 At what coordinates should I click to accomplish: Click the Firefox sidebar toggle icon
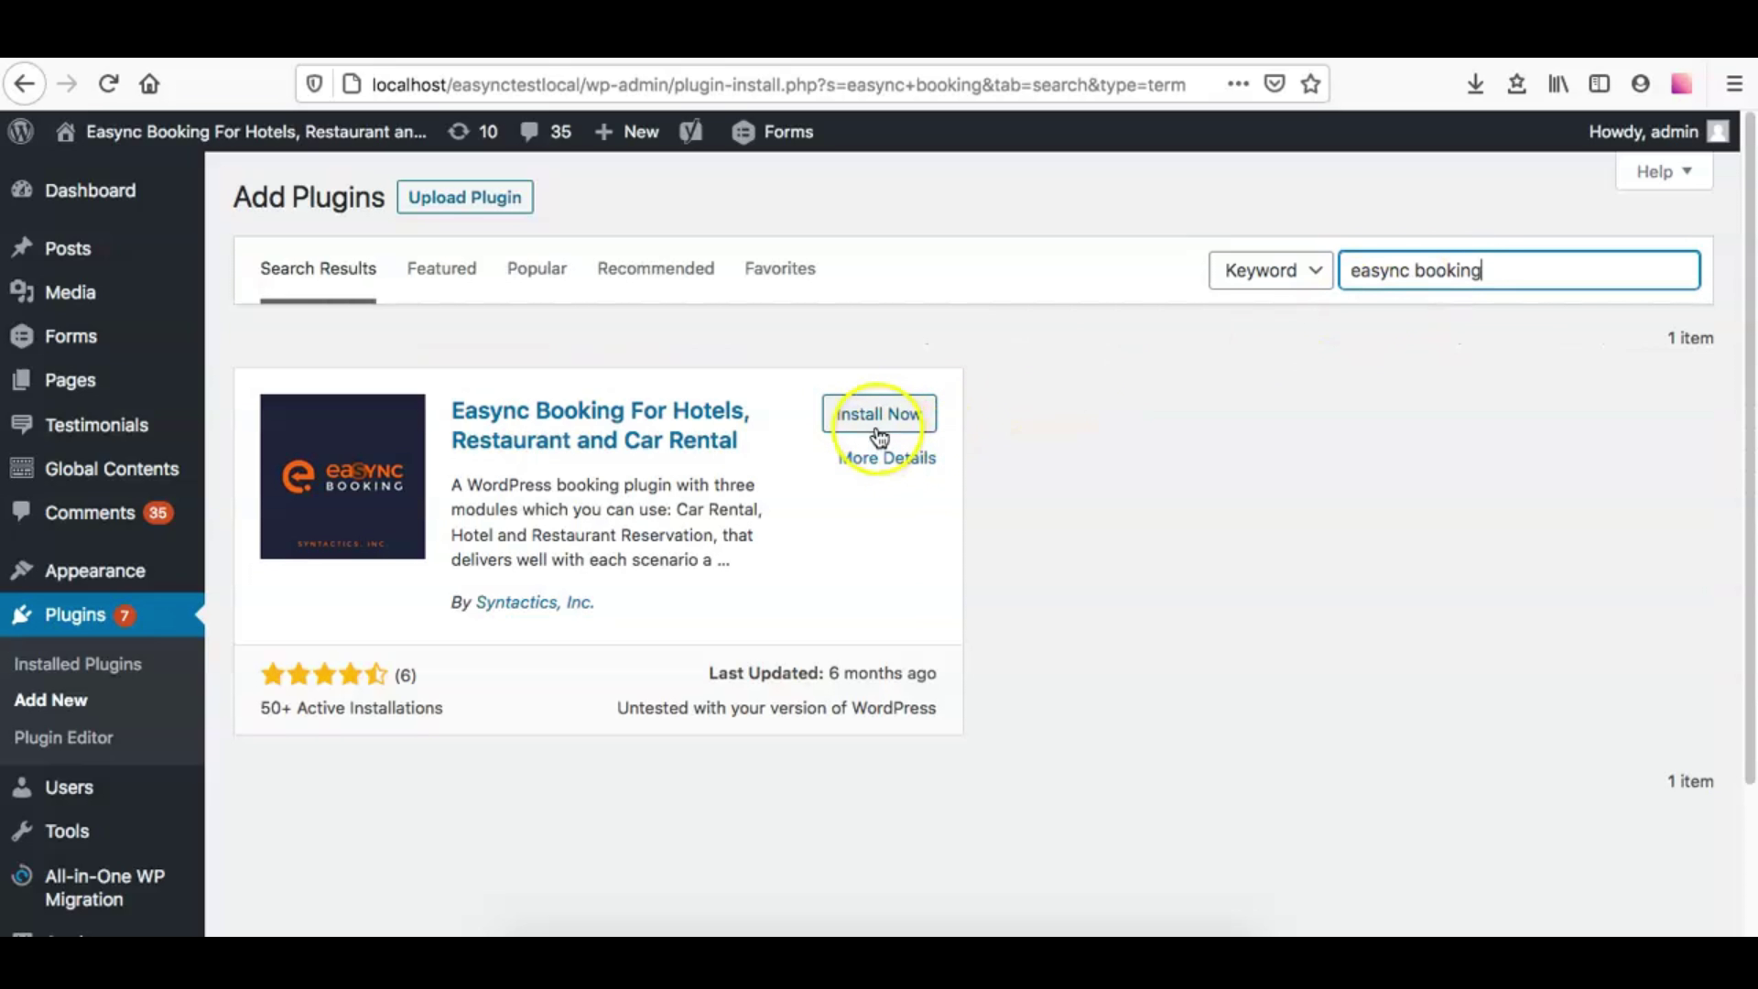pyautogui.click(x=1600, y=83)
